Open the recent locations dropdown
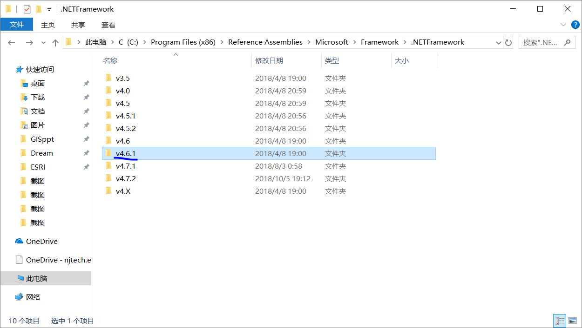The height and width of the screenshot is (328, 582). [x=43, y=42]
